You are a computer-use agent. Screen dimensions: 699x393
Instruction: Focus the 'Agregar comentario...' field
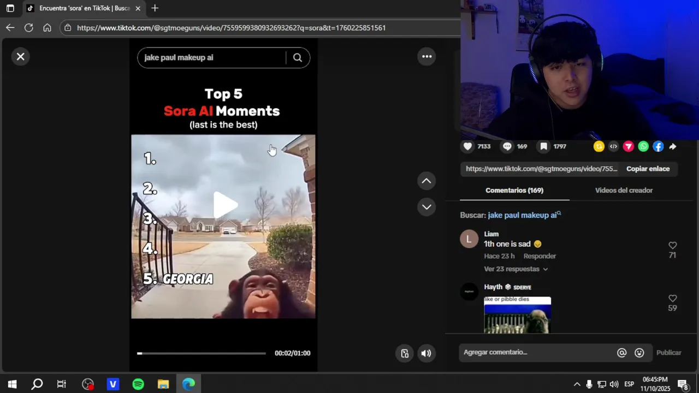[x=537, y=353]
